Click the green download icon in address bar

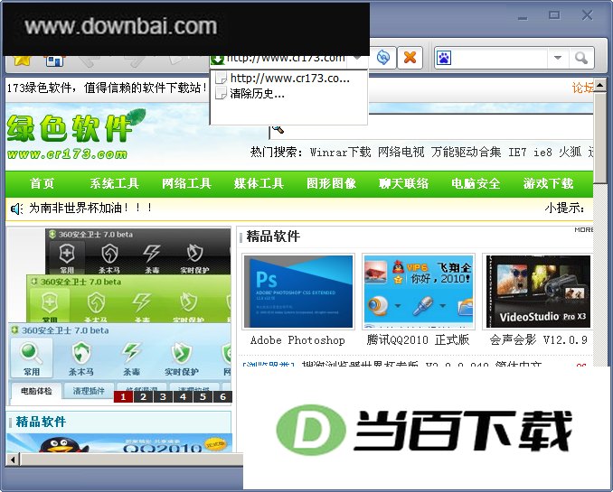(217, 60)
